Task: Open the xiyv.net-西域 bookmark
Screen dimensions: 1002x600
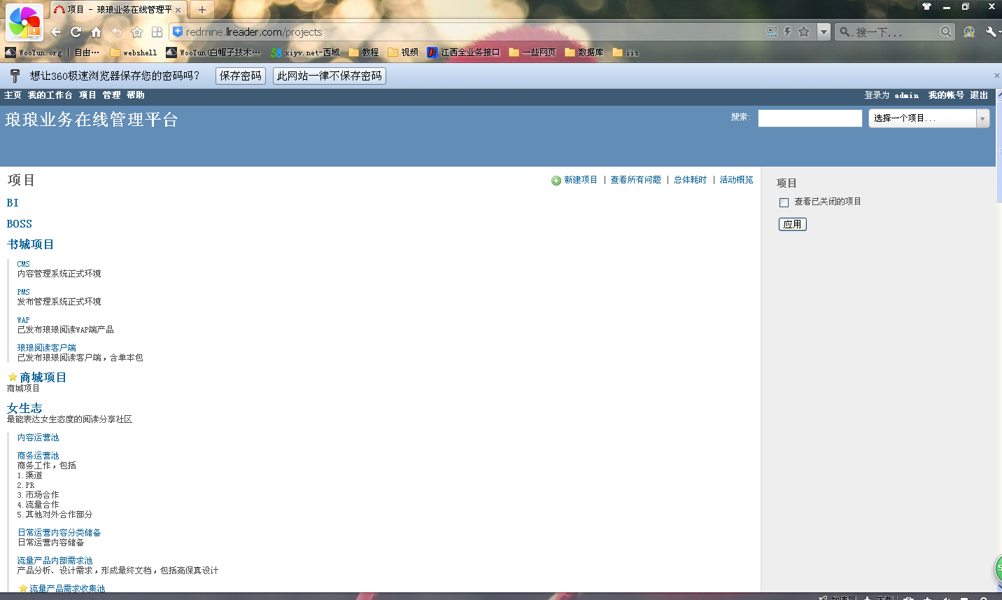Action: click(x=305, y=53)
